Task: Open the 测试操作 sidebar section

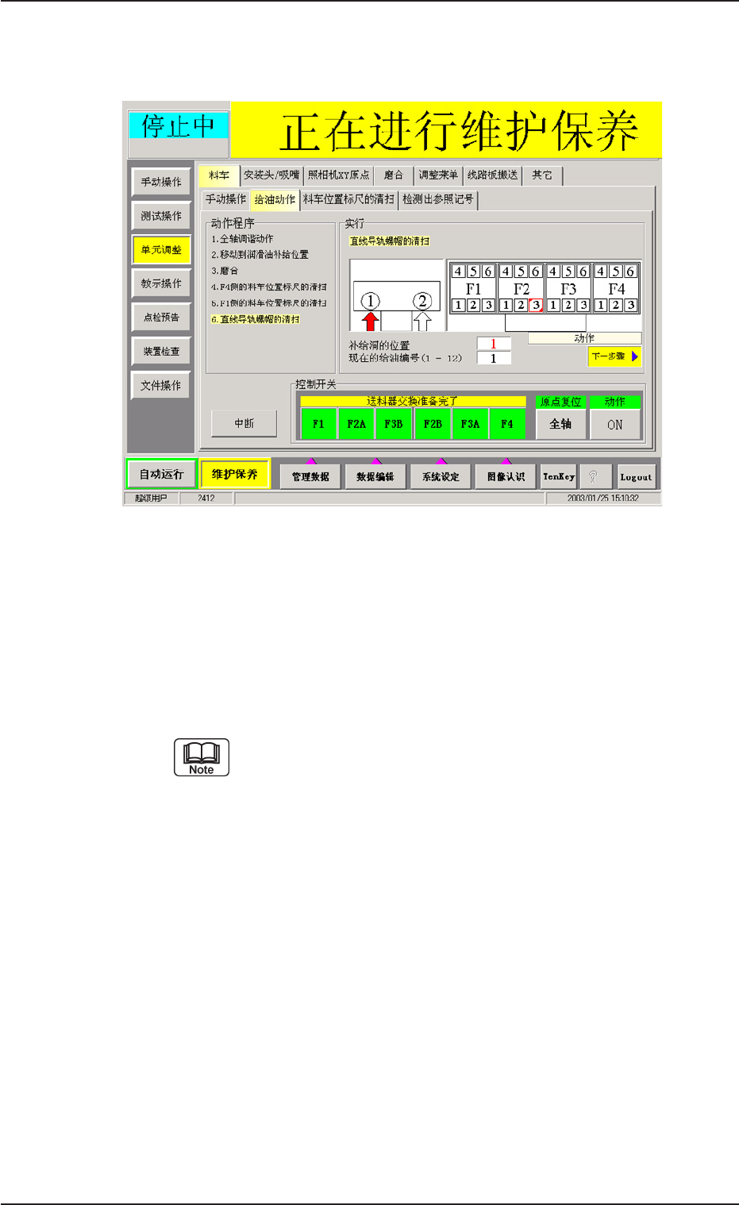Action: tap(161, 216)
